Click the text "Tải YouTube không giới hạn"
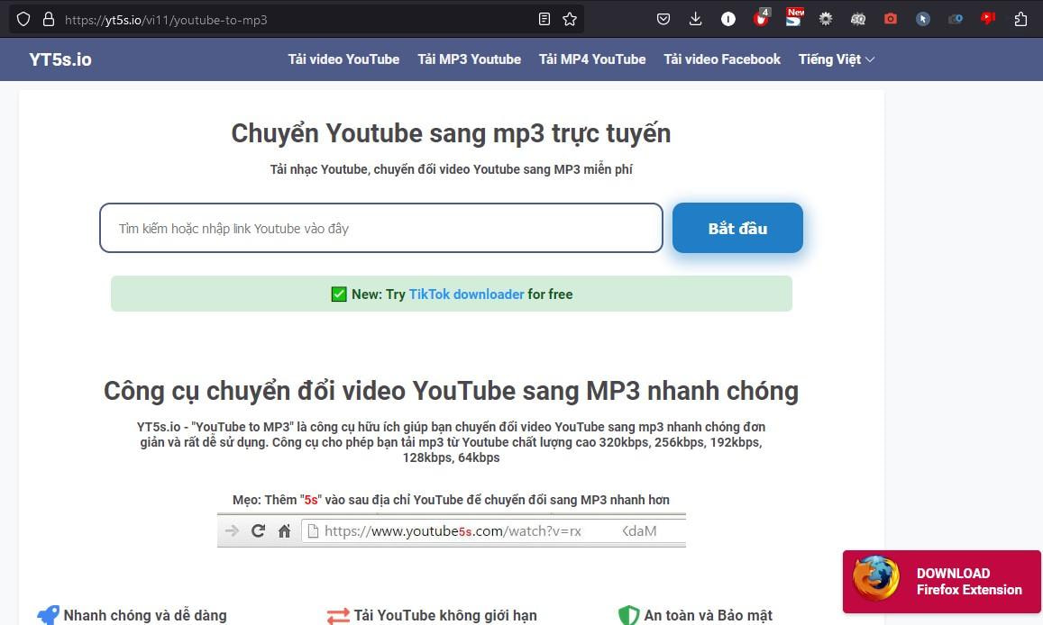 coord(445,616)
